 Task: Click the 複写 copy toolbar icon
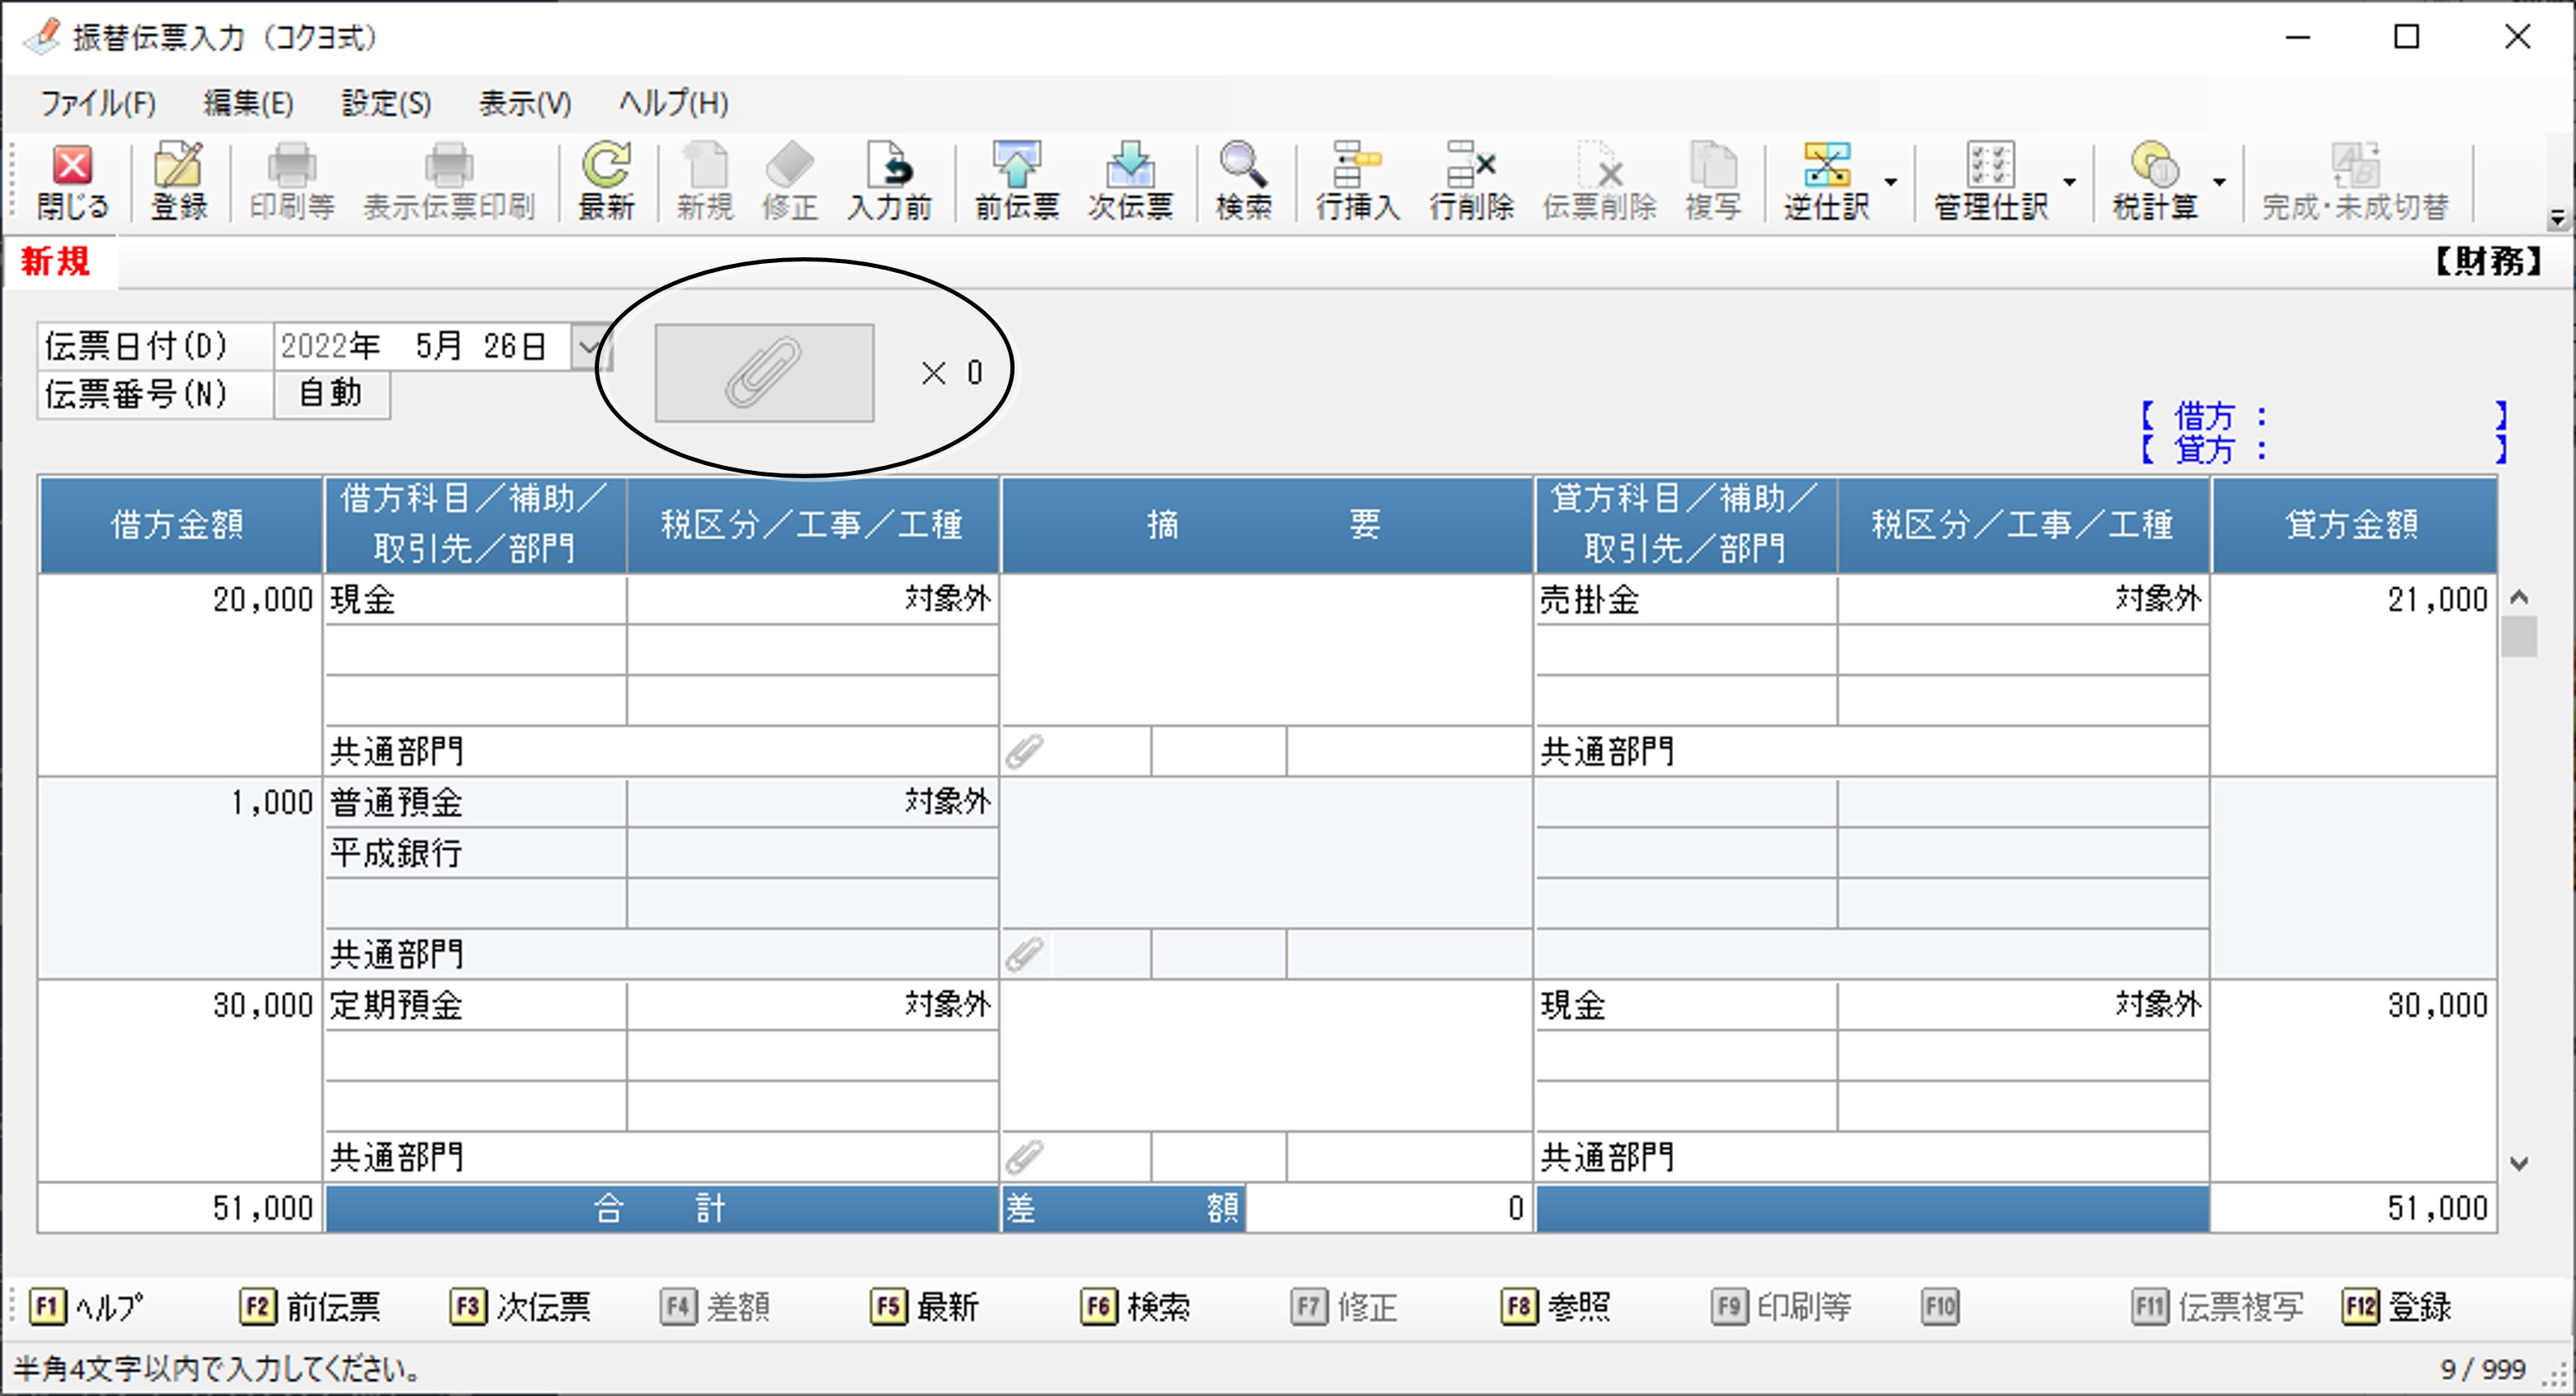[1713, 182]
